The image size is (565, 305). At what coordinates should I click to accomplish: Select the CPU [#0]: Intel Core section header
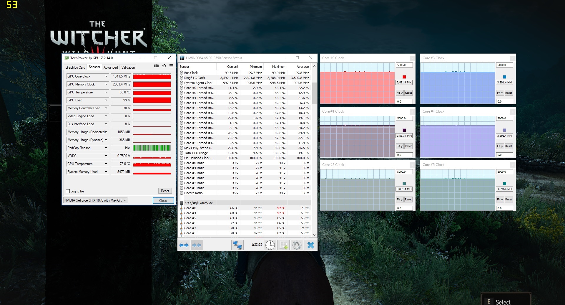click(x=200, y=203)
